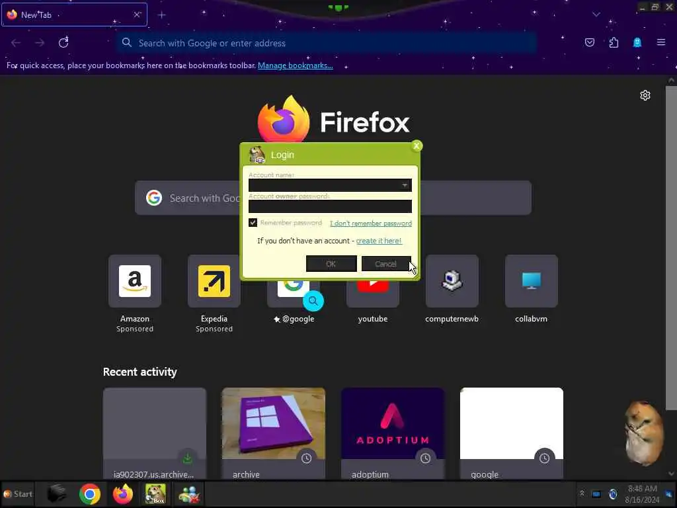The height and width of the screenshot is (508, 677).
Task: Focus the Account owner password field
Action: coord(330,206)
